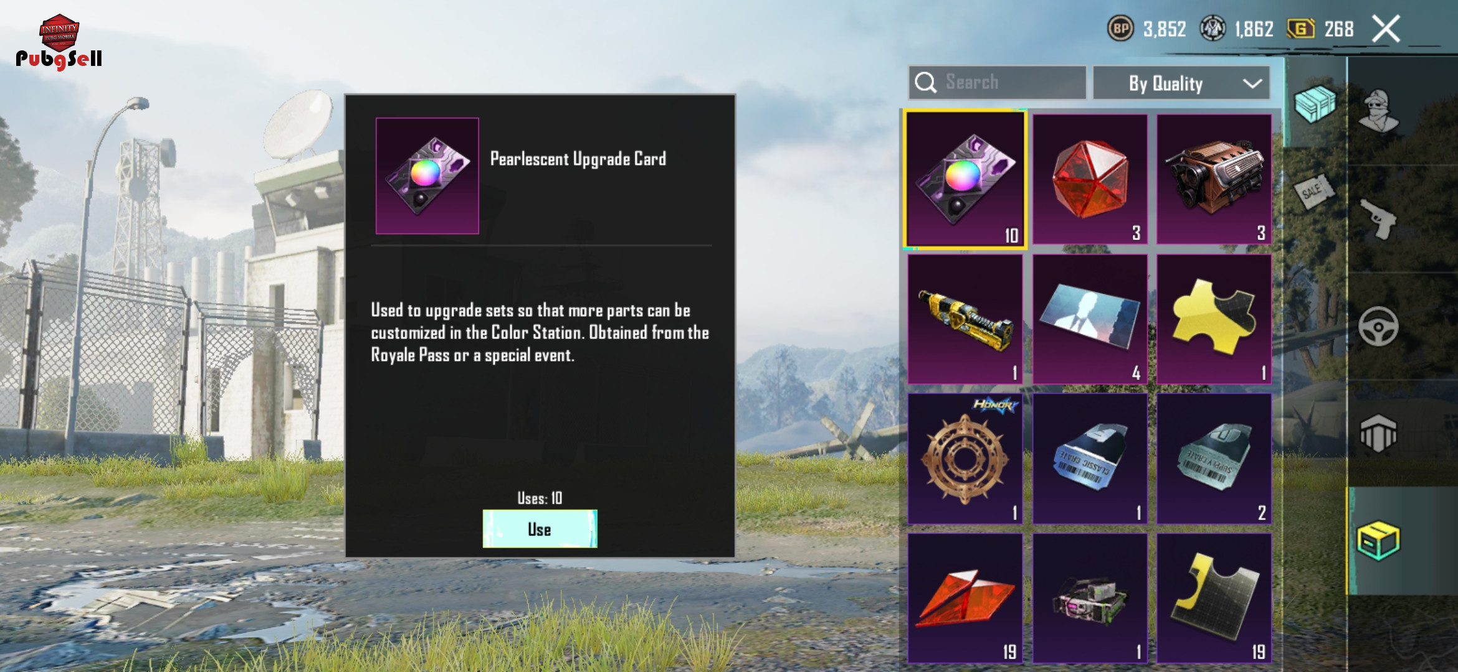Open the steering wheel vehicles tab
The image size is (1458, 672).
coord(1378,327)
